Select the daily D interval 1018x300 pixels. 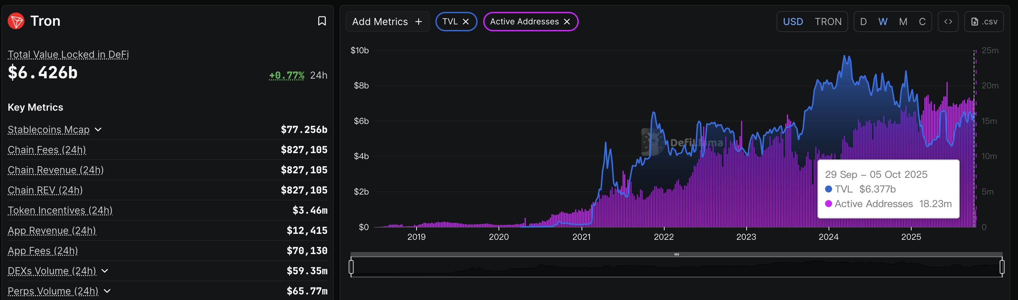(x=863, y=22)
